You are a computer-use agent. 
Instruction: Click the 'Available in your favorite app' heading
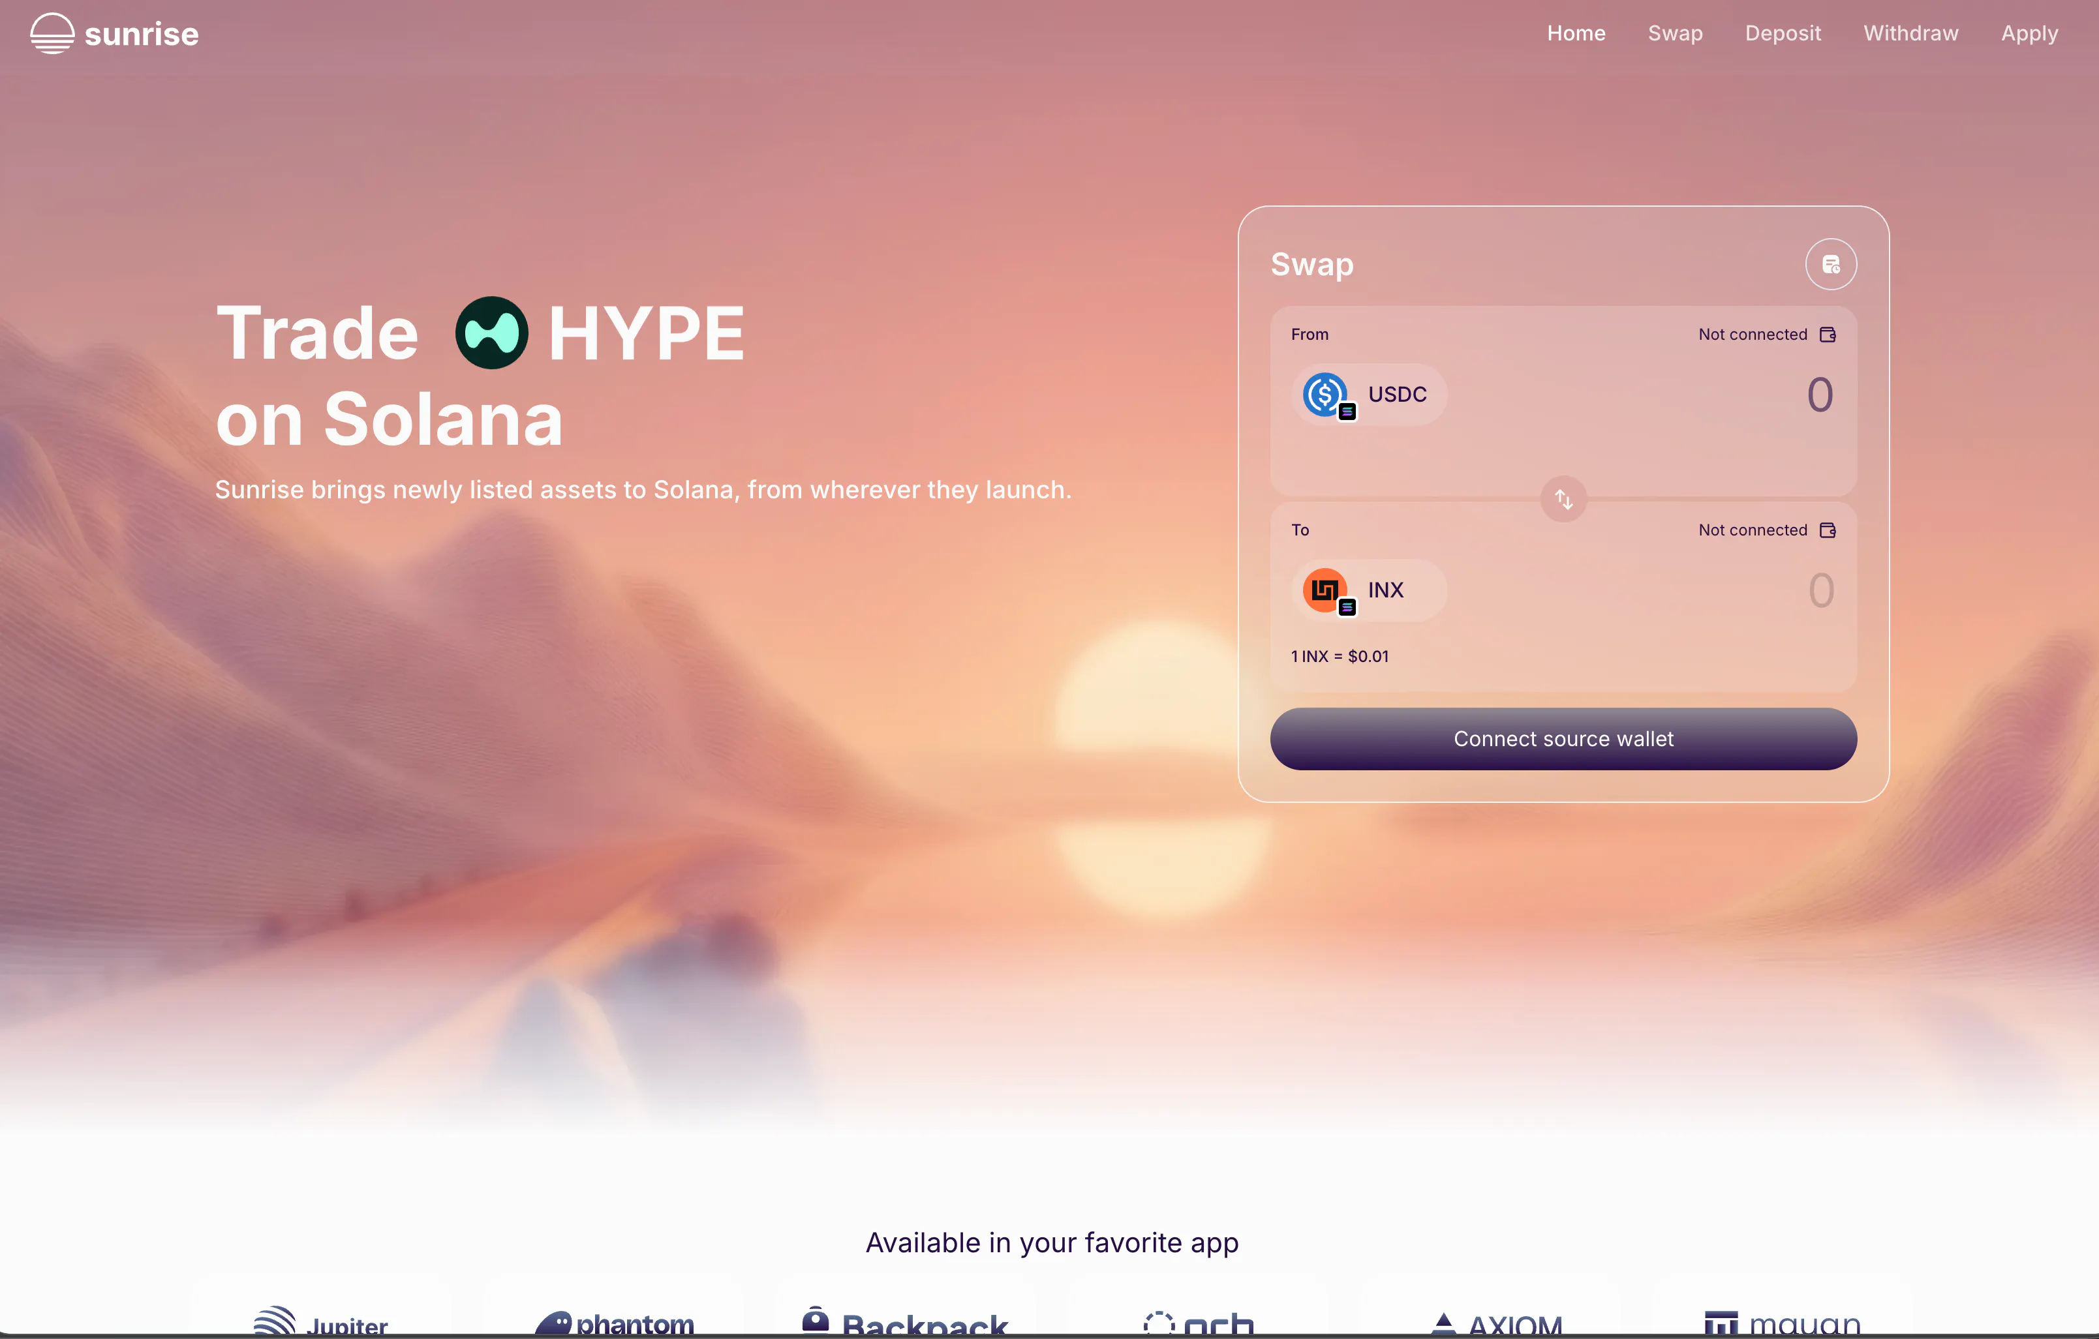pyautogui.click(x=1052, y=1243)
